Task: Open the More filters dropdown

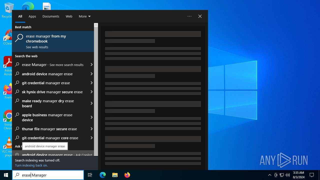Action: [85, 16]
